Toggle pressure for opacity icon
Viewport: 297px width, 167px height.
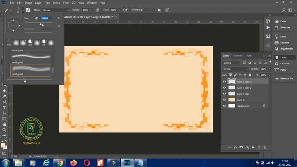97,10
